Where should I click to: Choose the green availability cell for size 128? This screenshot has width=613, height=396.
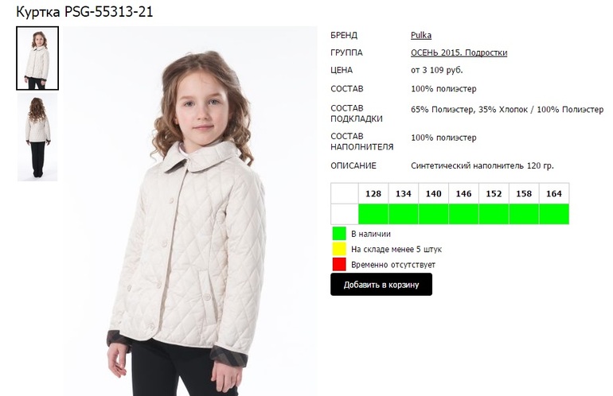(373, 214)
